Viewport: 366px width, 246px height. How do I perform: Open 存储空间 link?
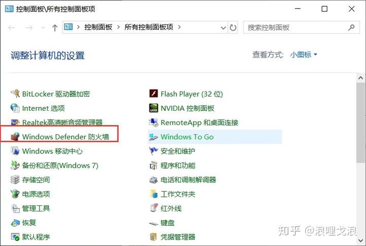click(36, 180)
